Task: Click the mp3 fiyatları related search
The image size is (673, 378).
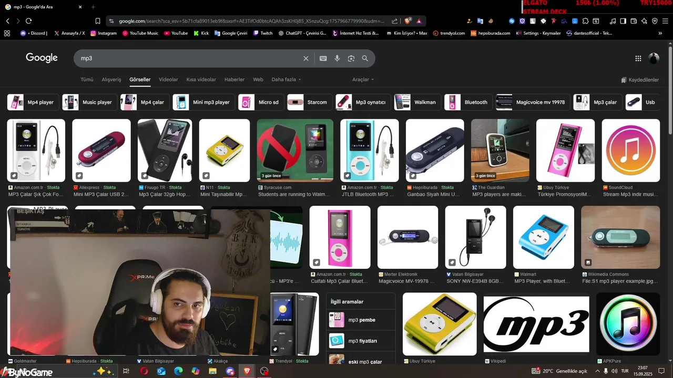Action: (x=361, y=341)
